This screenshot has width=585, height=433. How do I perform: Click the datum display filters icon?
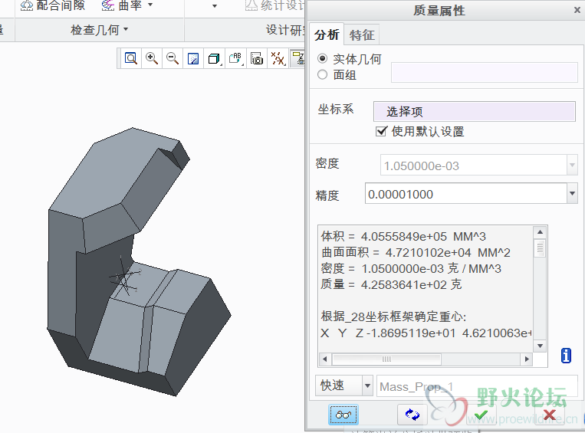pyautogui.click(x=278, y=58)
